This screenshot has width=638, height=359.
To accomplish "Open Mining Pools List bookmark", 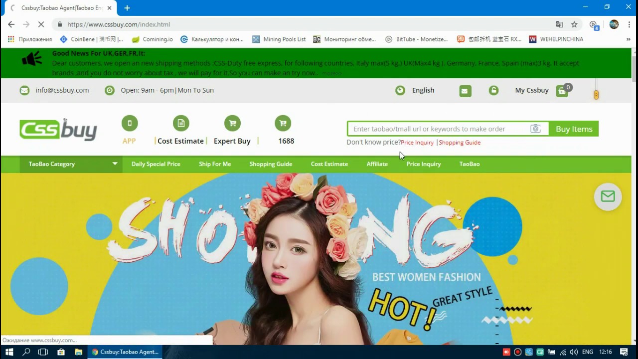I will (279, 39).
